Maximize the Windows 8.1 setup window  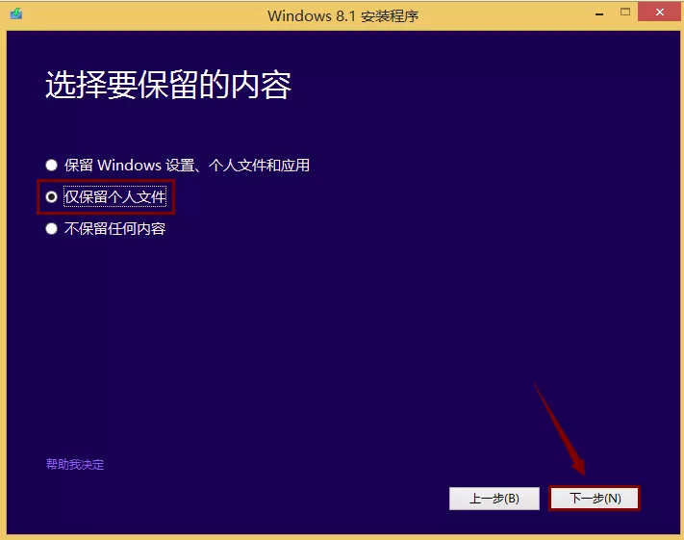point(625,13)
